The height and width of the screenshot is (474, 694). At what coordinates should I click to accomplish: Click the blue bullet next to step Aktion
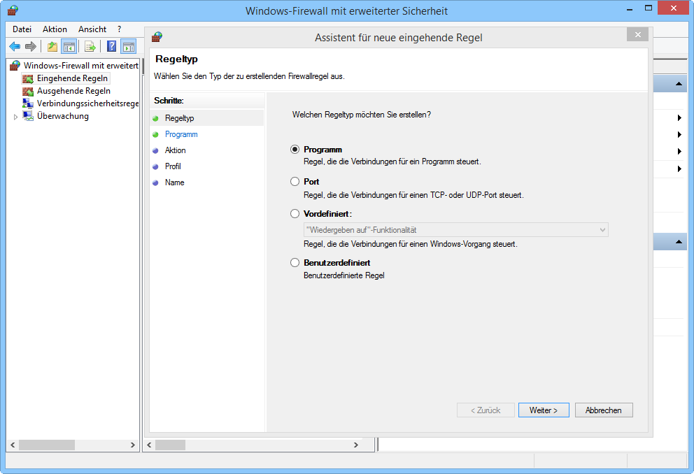(x=155, y=151)
